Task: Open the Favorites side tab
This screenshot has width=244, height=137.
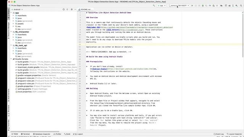Action: click(x=8, y=125)
